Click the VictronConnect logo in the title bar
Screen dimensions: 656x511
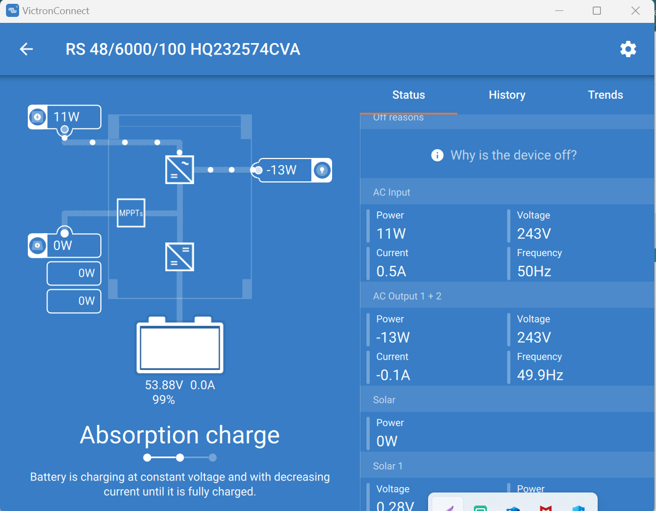[x=12, y=10]
